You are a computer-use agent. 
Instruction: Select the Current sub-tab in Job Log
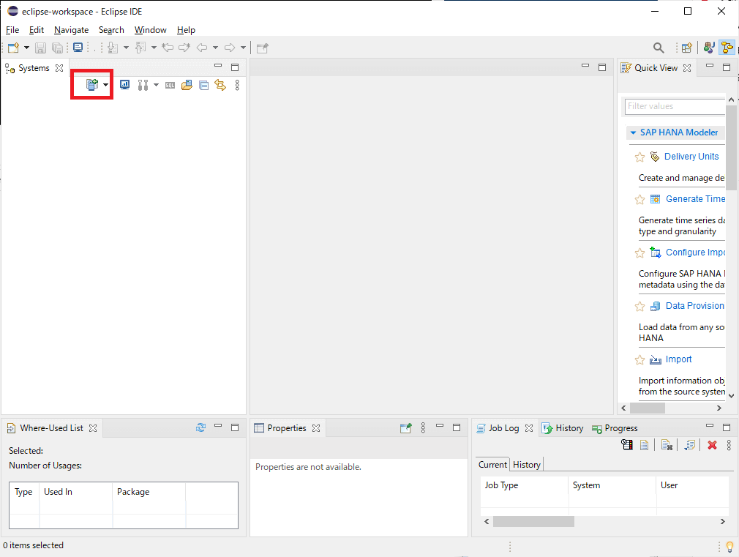(492, 464)
